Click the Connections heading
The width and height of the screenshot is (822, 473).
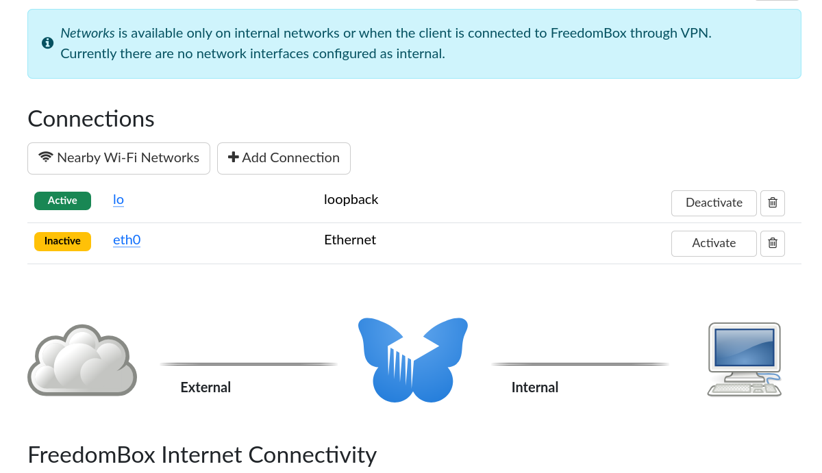[x=91, y=119]
